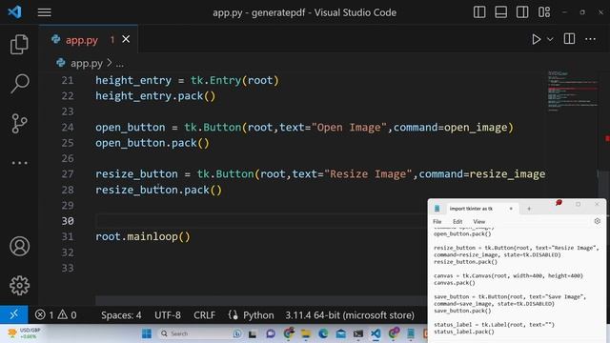Select the Python language mode

tap(258, 315)
